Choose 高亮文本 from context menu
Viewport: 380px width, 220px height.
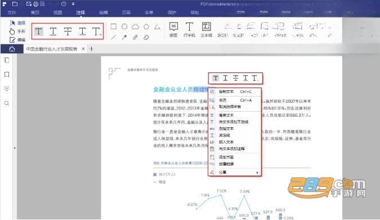coord(235,115)
